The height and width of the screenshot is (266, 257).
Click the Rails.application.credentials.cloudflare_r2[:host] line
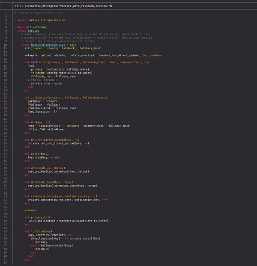click(68, 221)
